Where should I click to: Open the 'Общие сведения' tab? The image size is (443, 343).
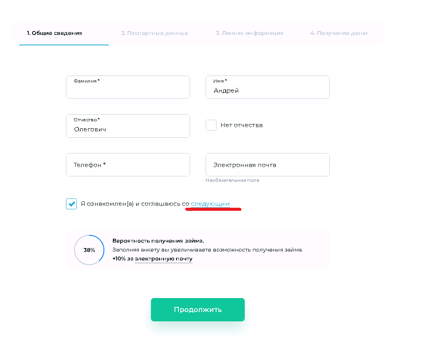tap(55, 33)
